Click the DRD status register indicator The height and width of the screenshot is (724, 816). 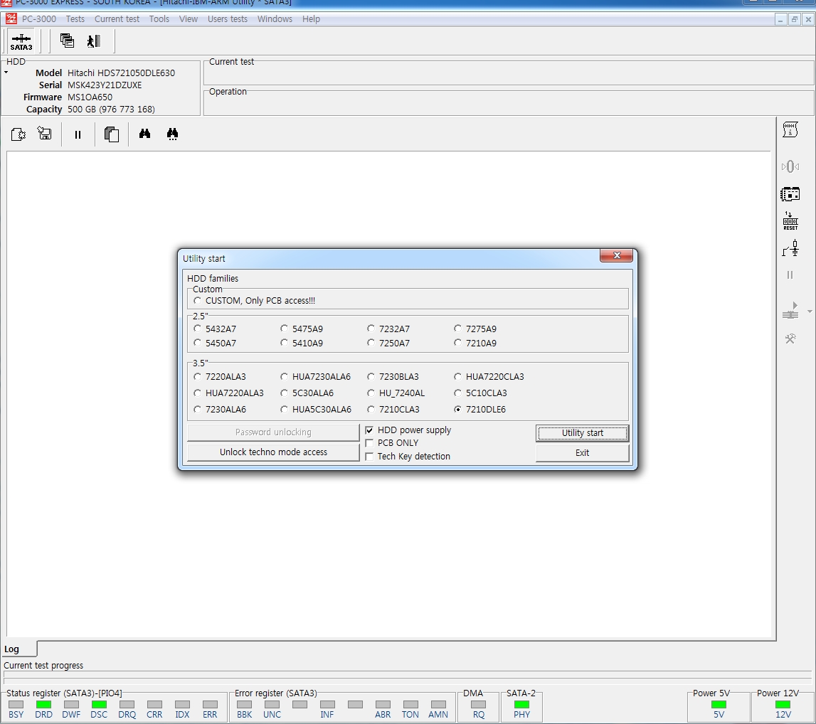coord(43,704)
